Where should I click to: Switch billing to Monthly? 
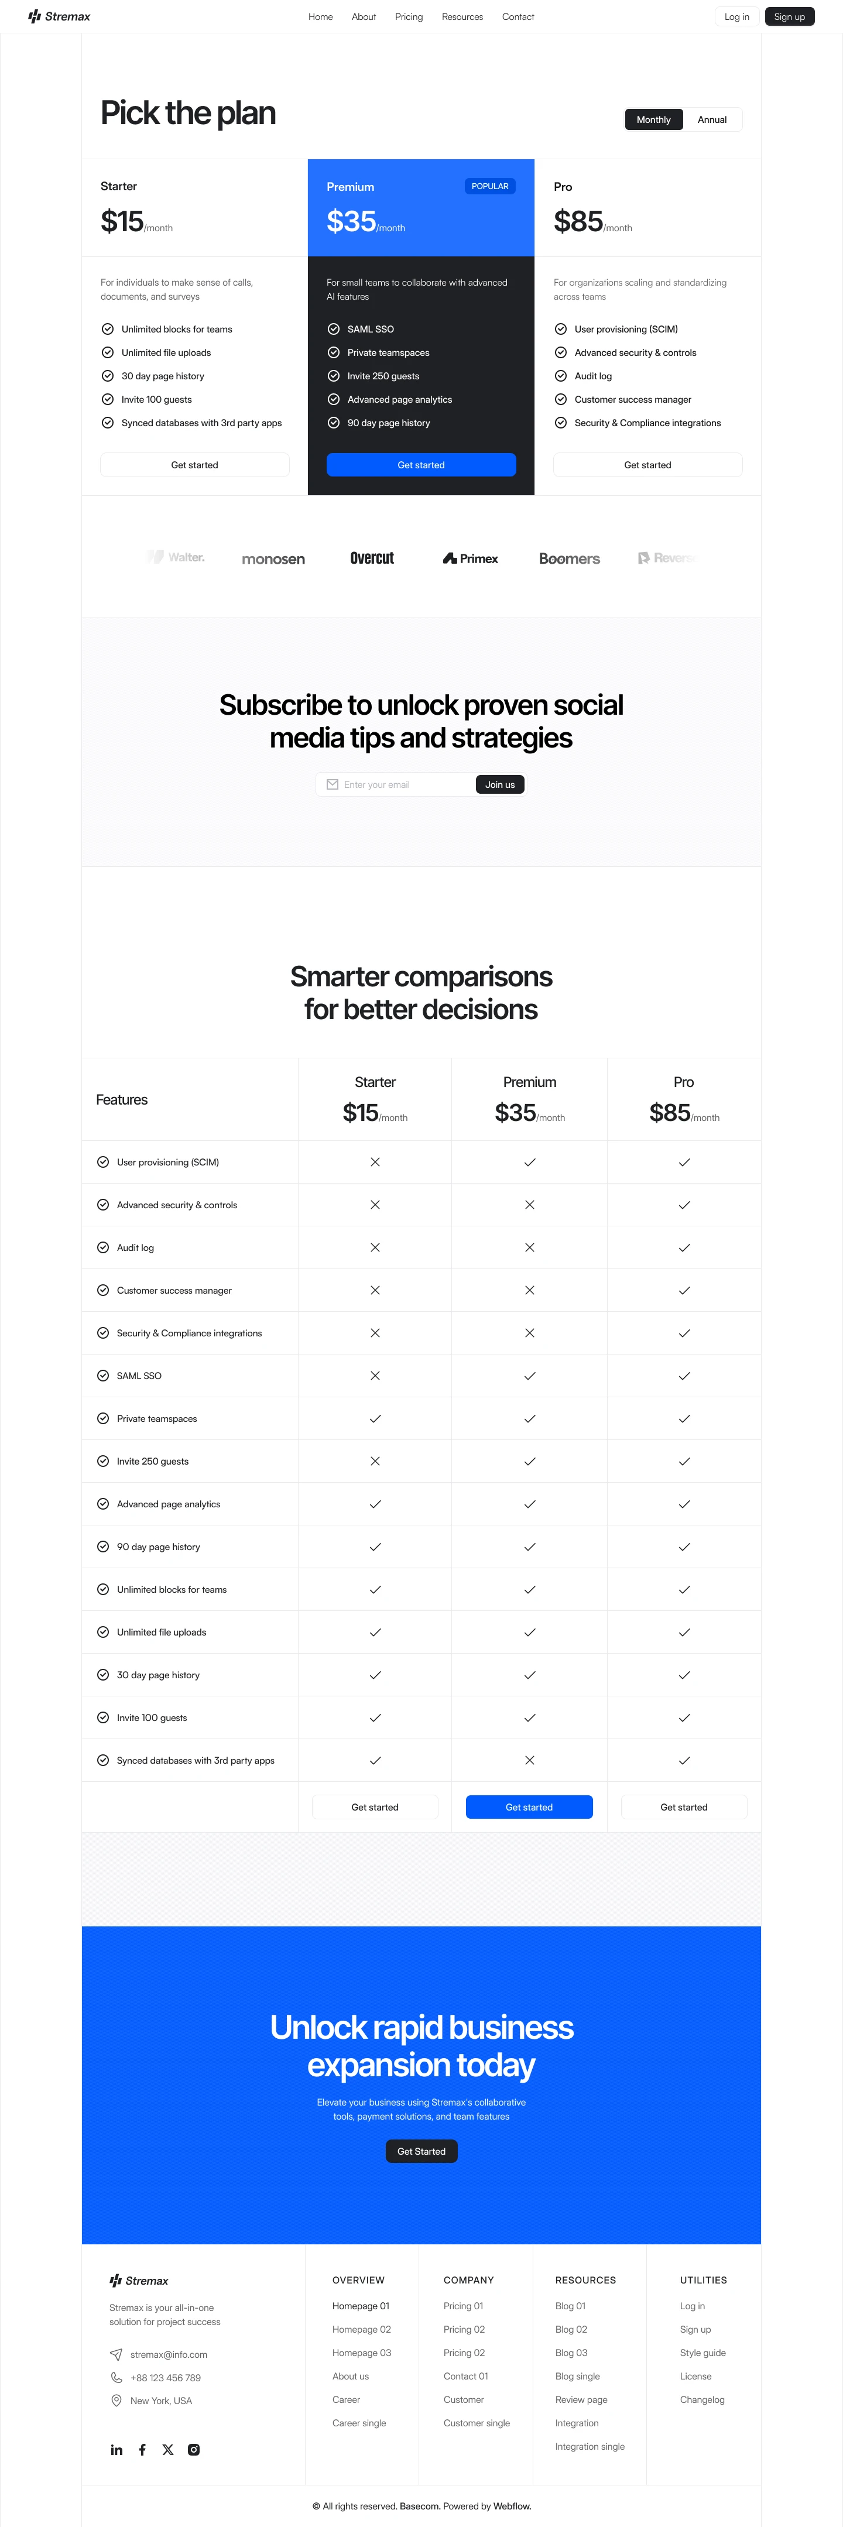[x=653, y=119]
